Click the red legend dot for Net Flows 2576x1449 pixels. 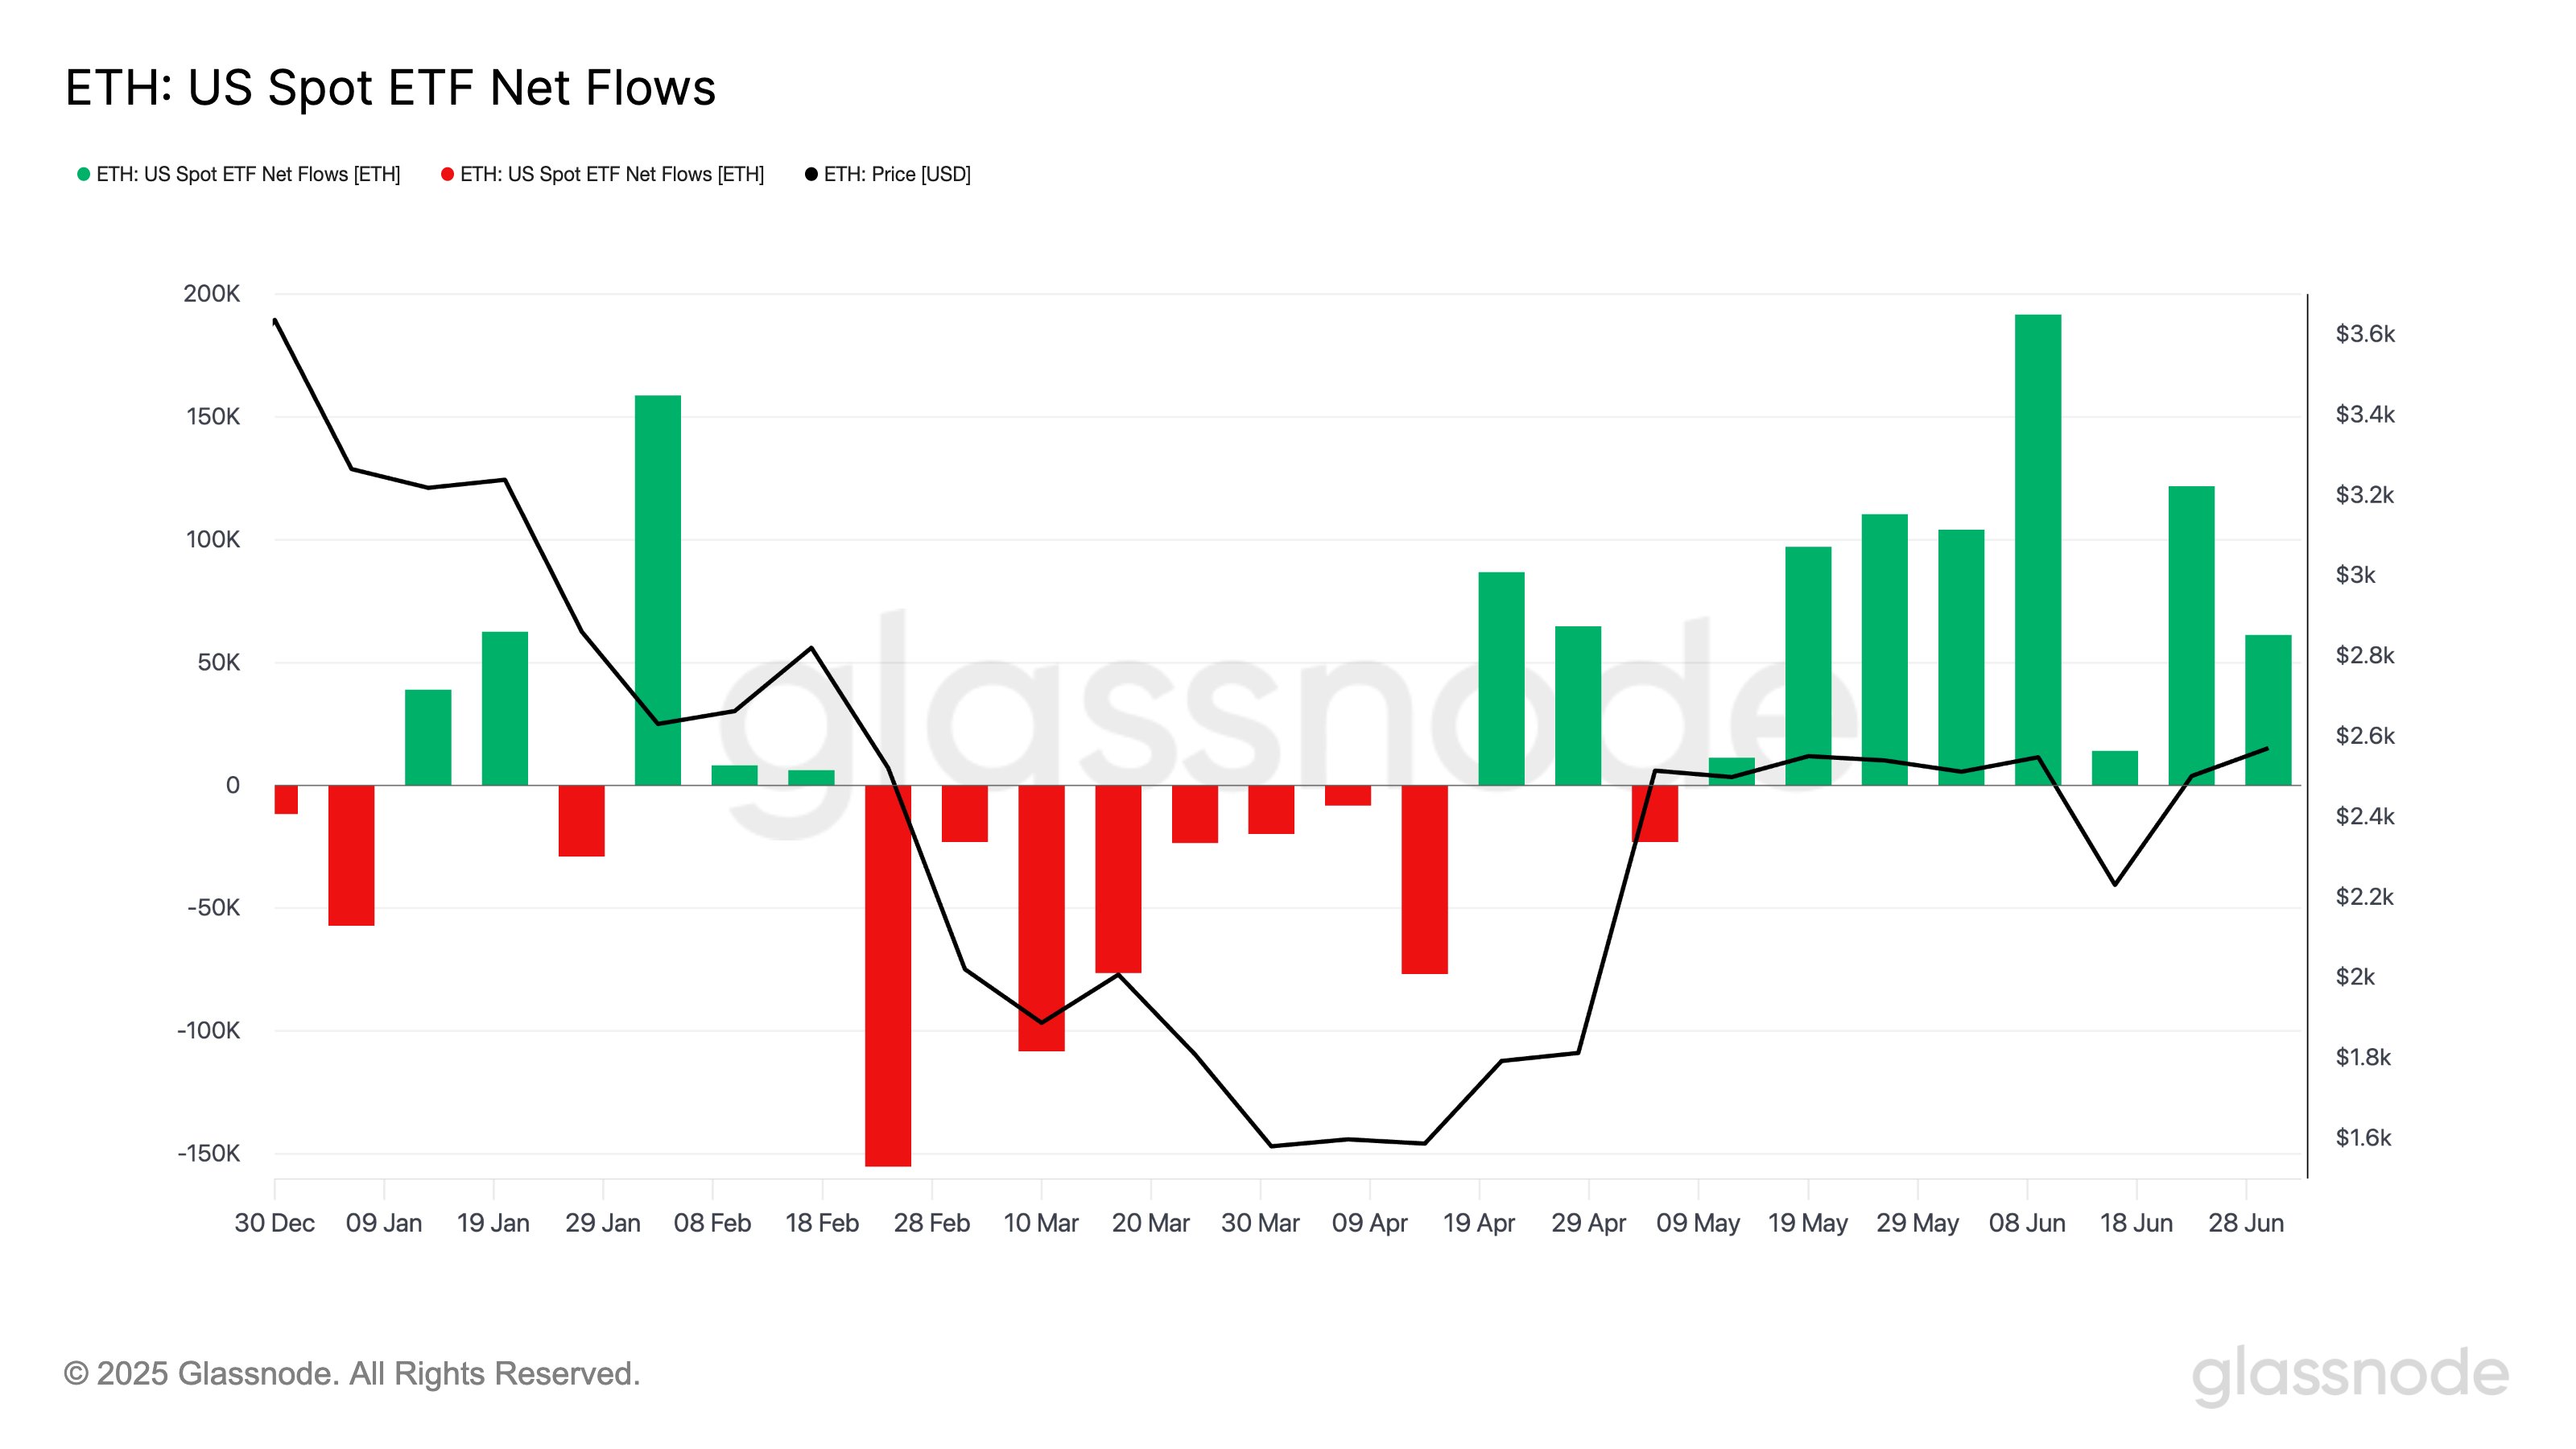click(x=447, y=174)
